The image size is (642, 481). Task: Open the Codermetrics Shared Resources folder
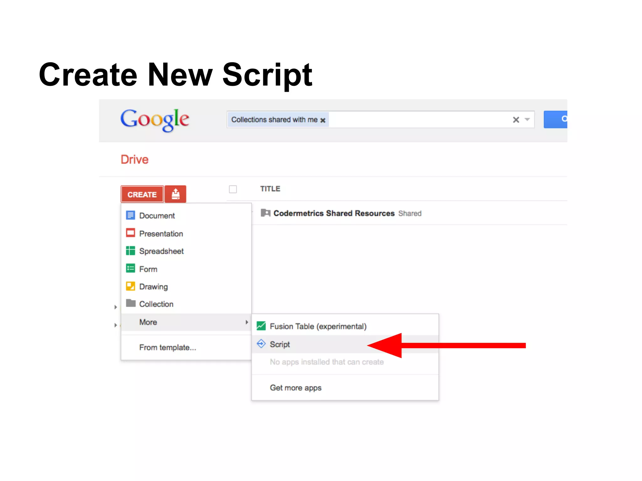click(334, 213)
